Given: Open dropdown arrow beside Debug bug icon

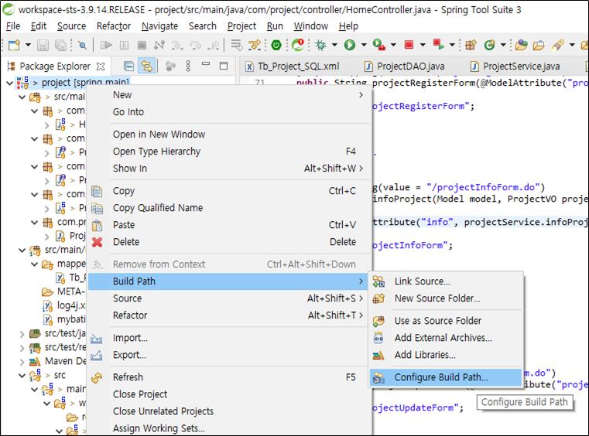Looking at the screenshot, I should (334, 45).
